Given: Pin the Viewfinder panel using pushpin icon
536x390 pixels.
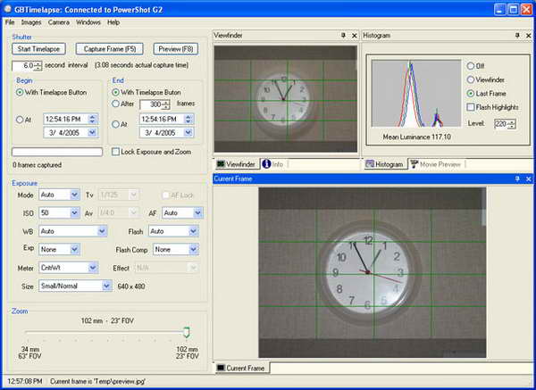Looking at the screenshot, I should click(x=343, y=36).
